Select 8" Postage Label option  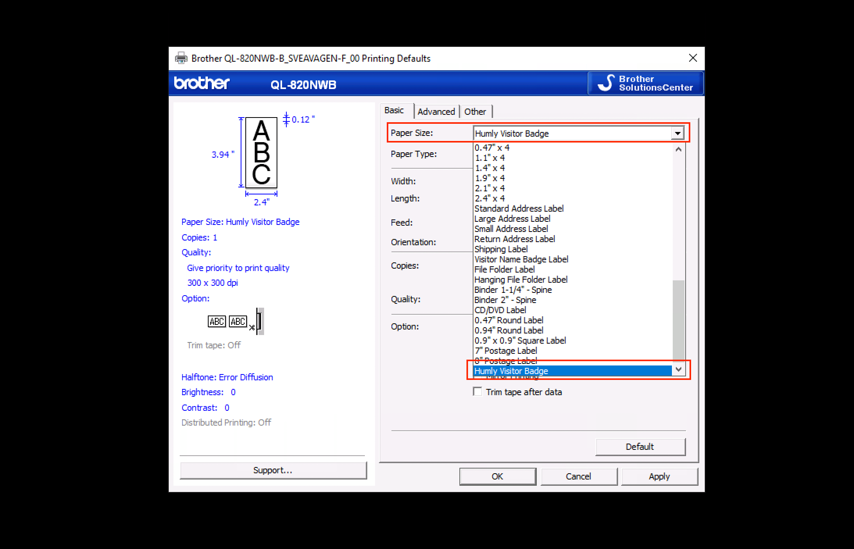click(x=573, y=361)
